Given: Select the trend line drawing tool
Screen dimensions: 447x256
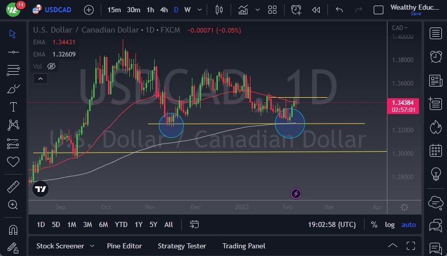Looking at the screenshot, I should 13,52.
